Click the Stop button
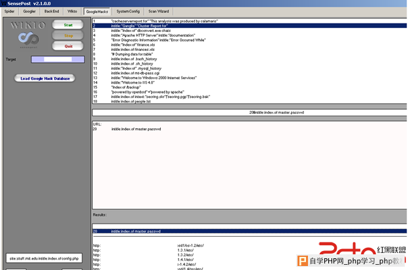 tap(68, 36)
